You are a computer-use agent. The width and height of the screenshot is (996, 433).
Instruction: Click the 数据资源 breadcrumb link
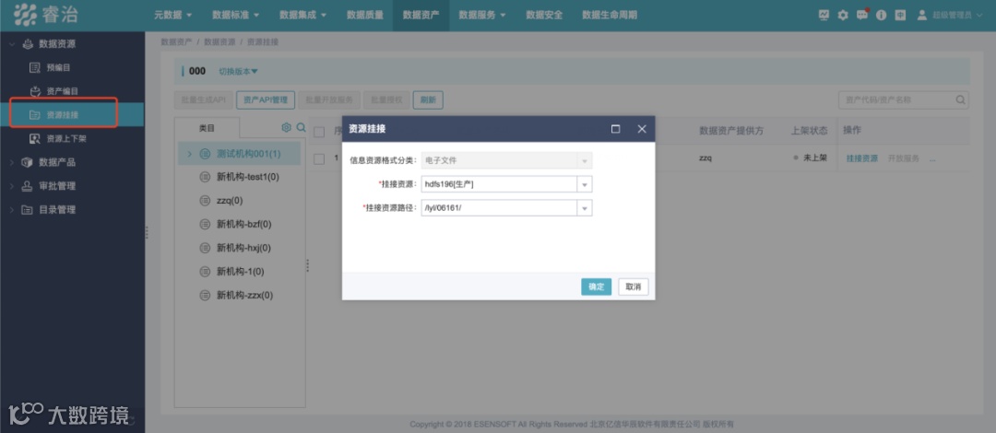click(219, 41)
